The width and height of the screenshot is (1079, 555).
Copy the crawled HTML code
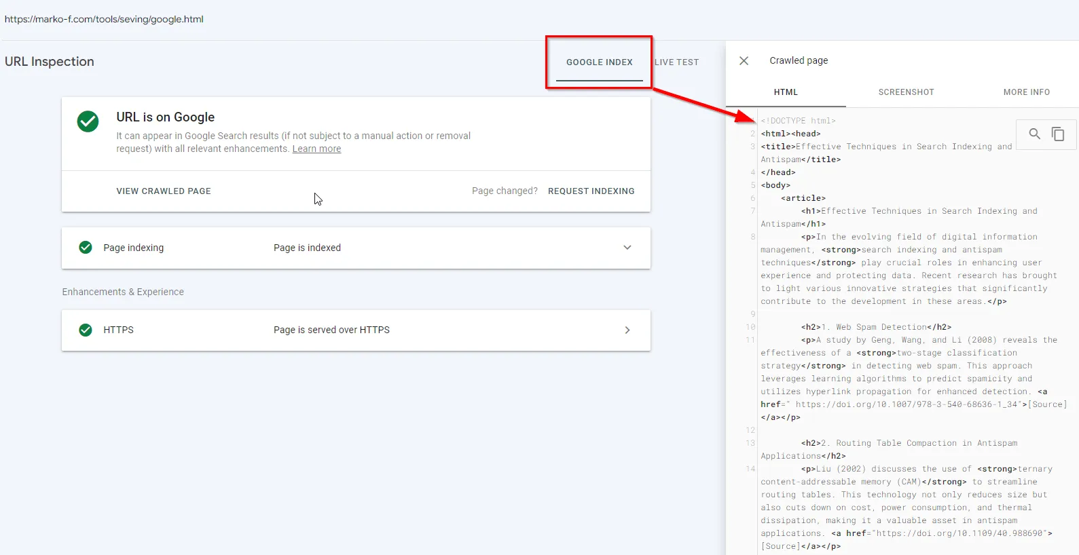tap(1057, 134)
